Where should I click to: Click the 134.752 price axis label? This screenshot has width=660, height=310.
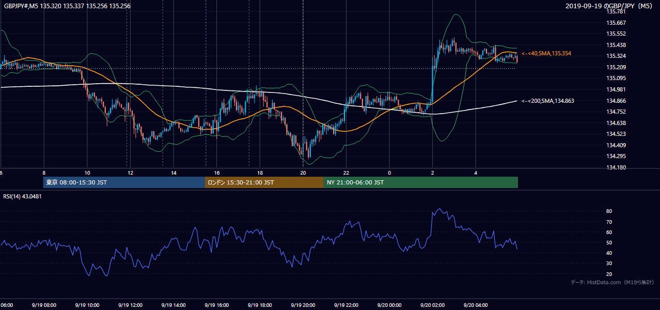(616, 112)
